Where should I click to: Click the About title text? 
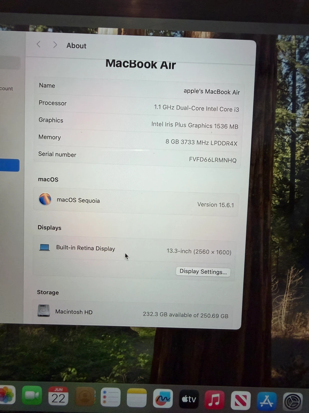[x=76, y=46]
